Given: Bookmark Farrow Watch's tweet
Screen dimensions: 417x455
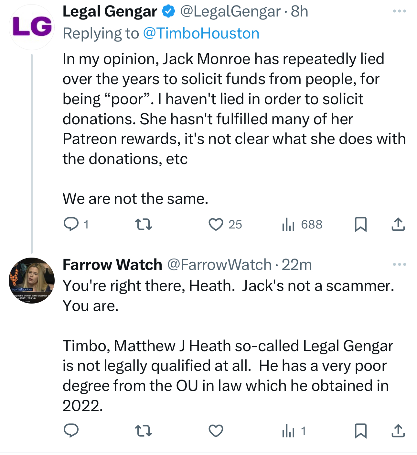Looking at the screenshot, I should point(360,431).
